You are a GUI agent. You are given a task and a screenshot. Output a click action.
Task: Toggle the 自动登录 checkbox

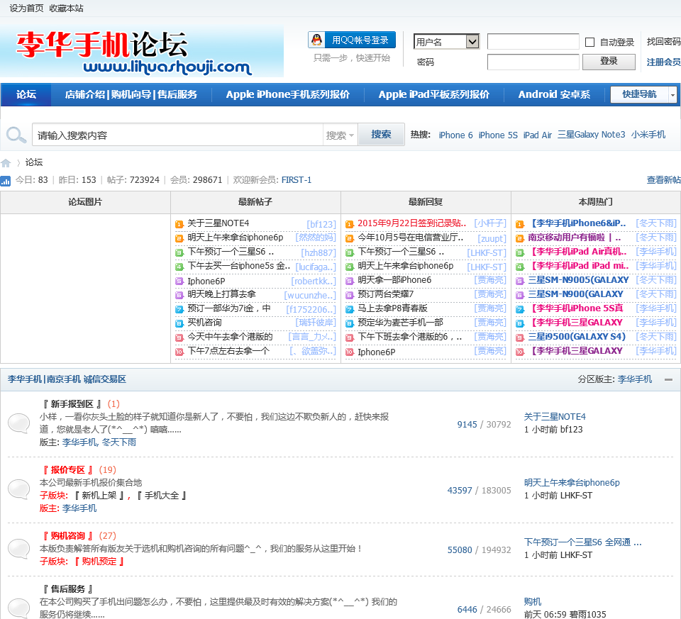[589, 42]
